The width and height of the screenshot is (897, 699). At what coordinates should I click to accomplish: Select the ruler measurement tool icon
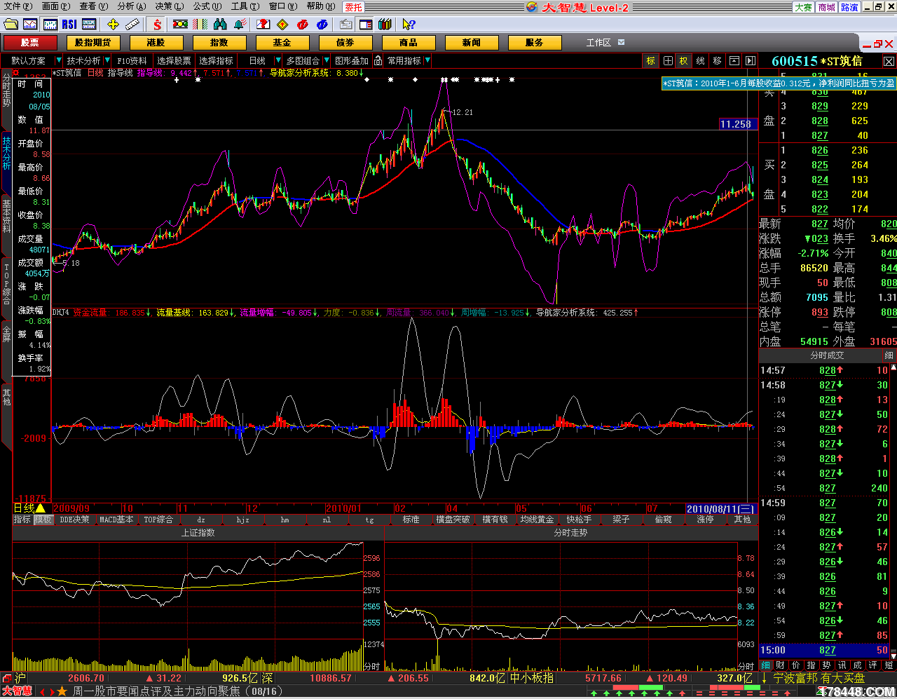132,25
